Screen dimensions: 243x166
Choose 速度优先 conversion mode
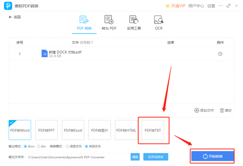68,146
